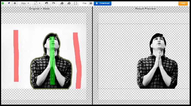Click the undo arrow icon
This screenshot has height=106, width=191.
click(x=47, y=3)
